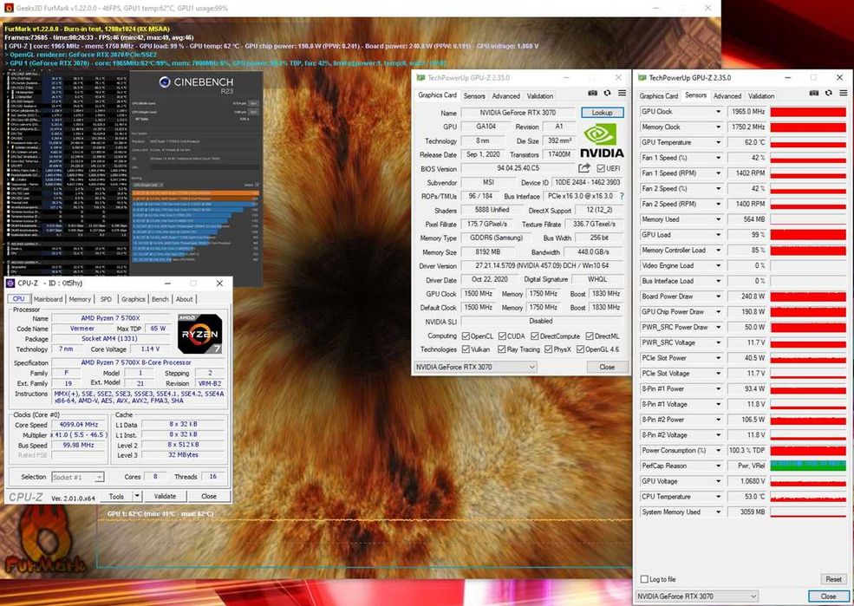
Task: Open the hamburger menu in GPU-Z Sensors window
Action: 843,93
